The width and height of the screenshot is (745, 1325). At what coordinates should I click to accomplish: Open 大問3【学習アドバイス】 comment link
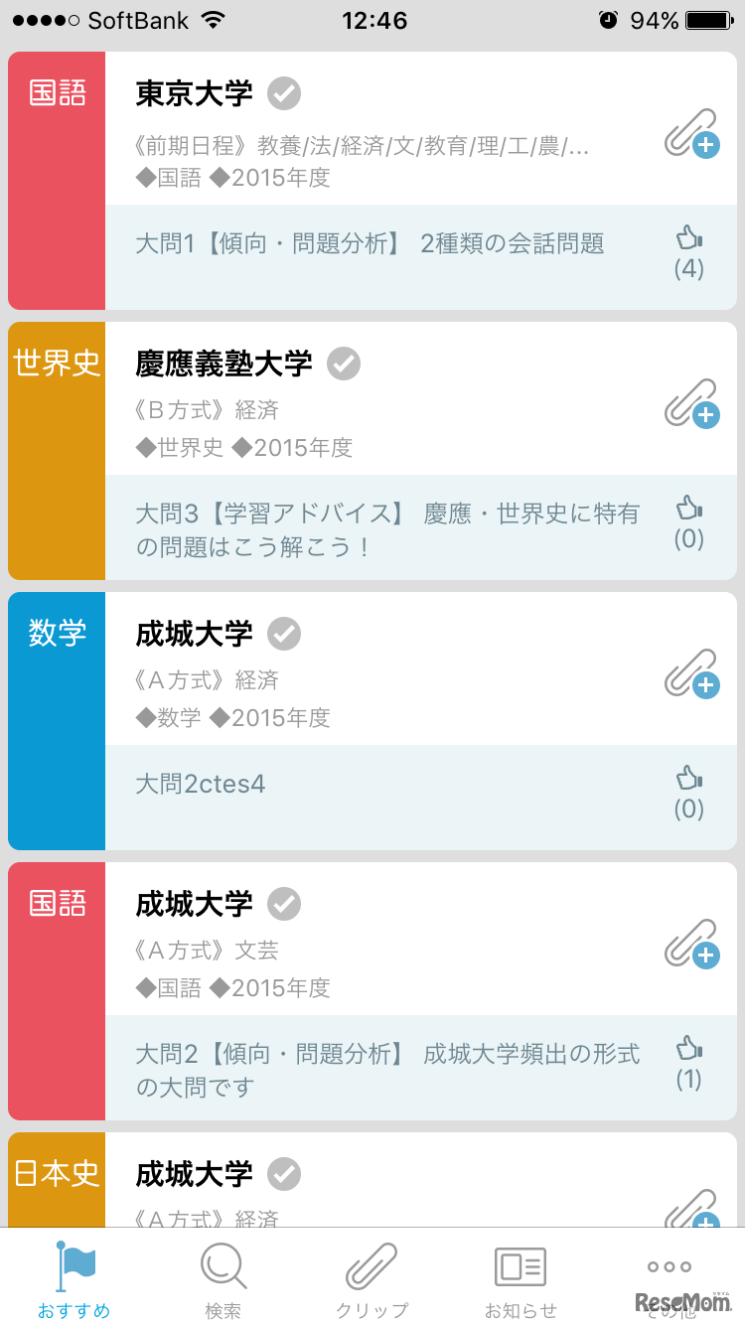pyautogui.click(x=387, y=529)
